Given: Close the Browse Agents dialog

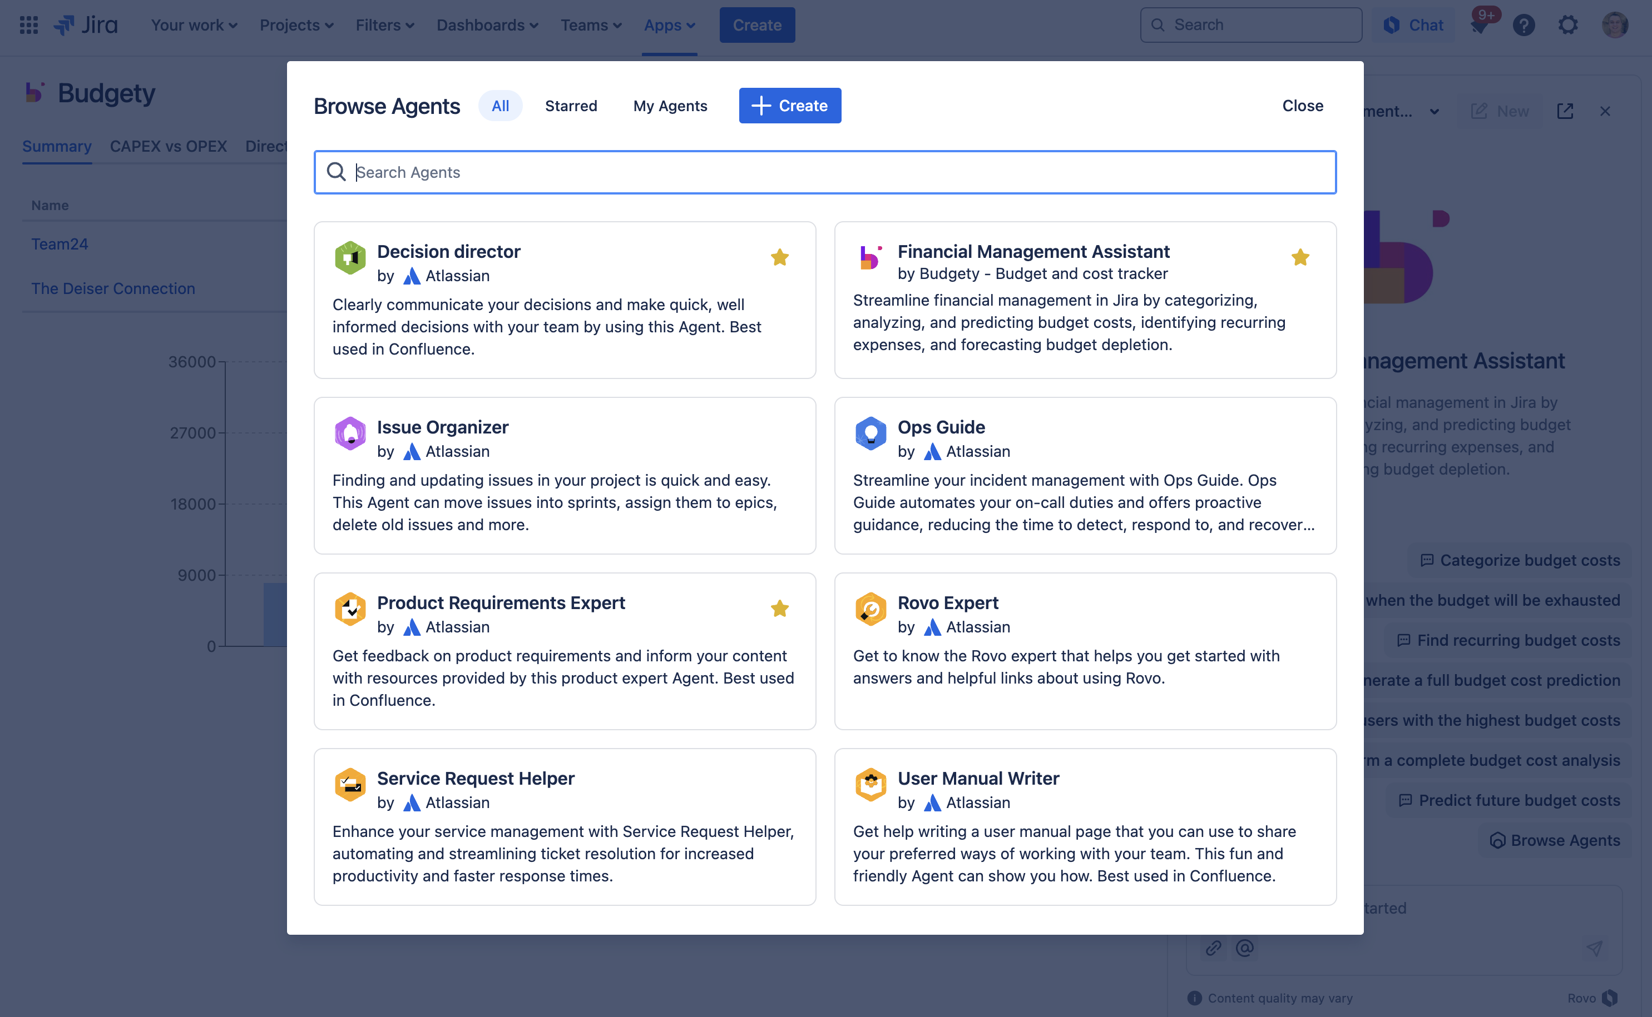Looking at the screenshot, I should point(1302,106).
